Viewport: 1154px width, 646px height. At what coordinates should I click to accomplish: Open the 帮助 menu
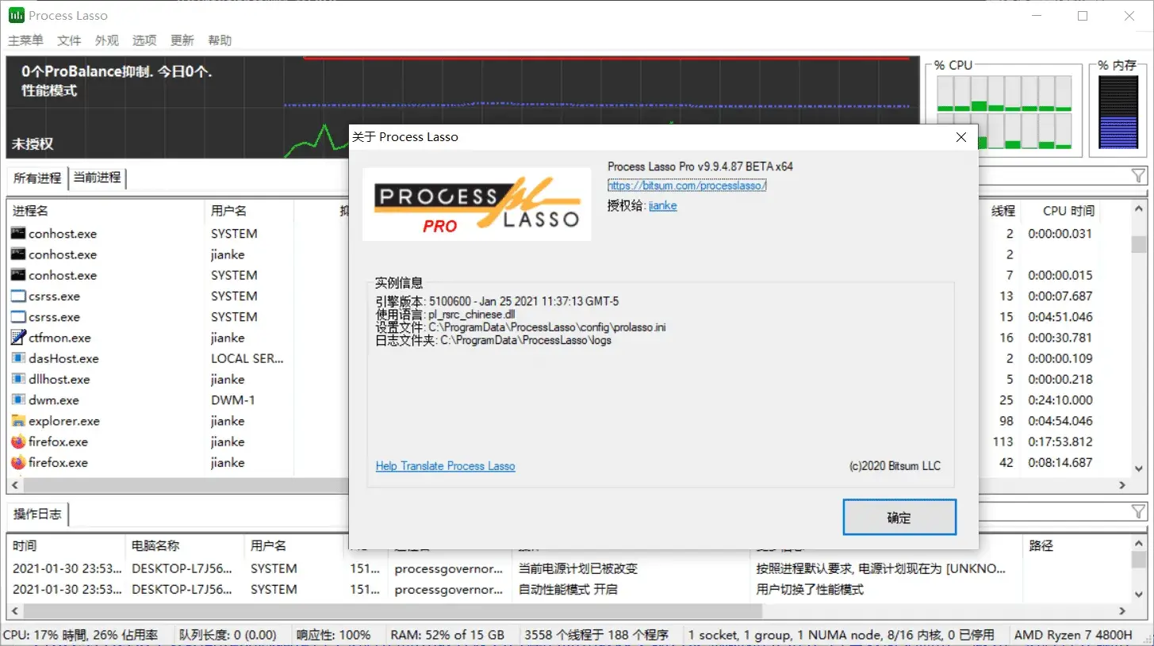(220, 40)
